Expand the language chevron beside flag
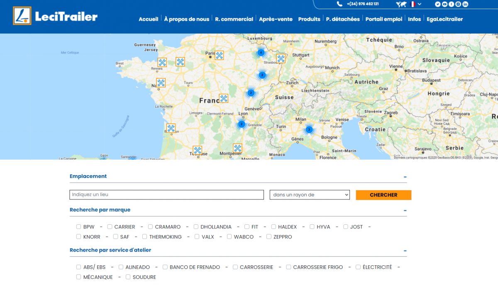This screenshot has width=498, height=286. click(420, 4)
